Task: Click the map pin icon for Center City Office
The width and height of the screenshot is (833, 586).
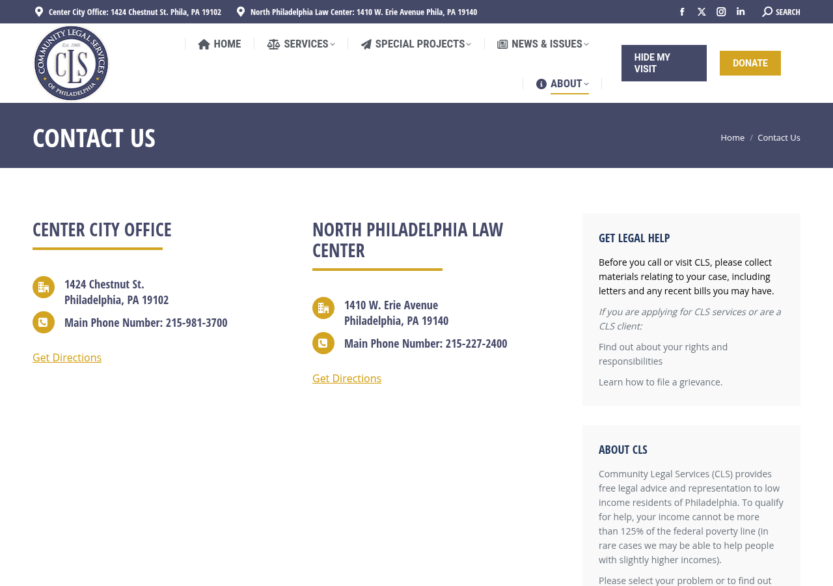Action: pyautogui.click(x=39, y=12)
